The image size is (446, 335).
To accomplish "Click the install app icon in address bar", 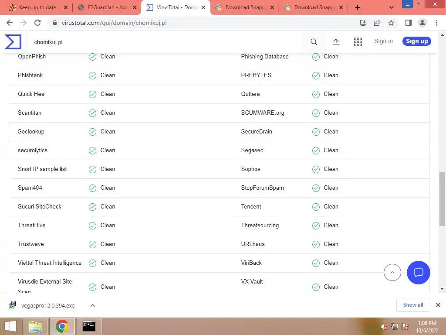I will [x=363, y=23].
